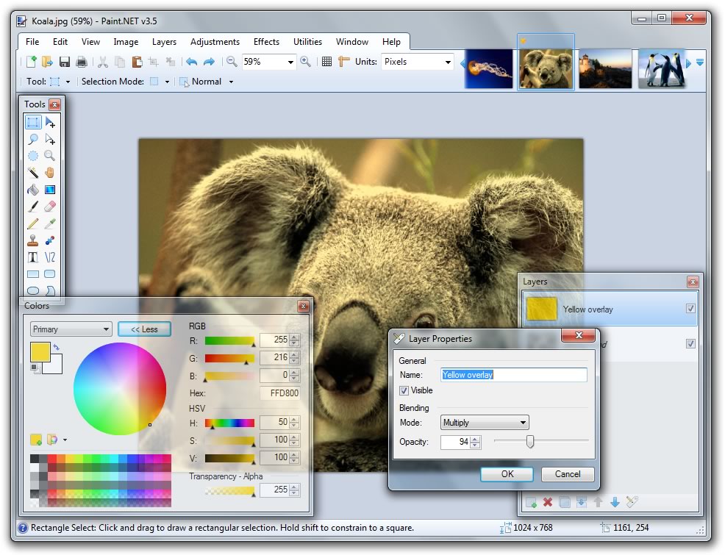This screenshot has height=555, width=725.
Task: Select the Text tool
Action: pos(32,256)
